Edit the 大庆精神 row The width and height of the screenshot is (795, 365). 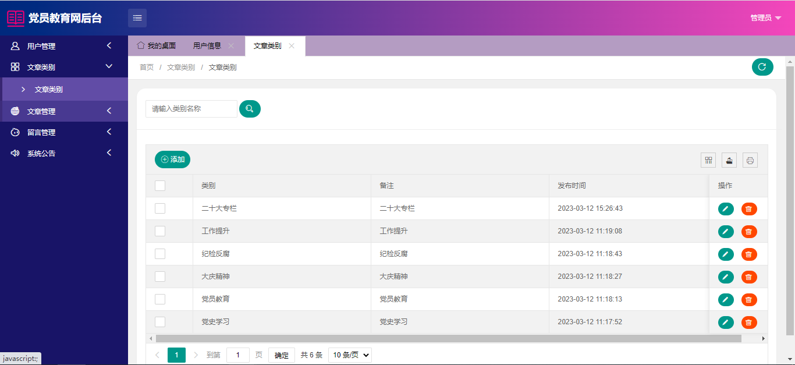point(726,277)
